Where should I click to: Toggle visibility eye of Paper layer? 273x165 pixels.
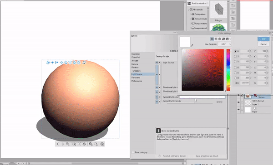(238, 110)
